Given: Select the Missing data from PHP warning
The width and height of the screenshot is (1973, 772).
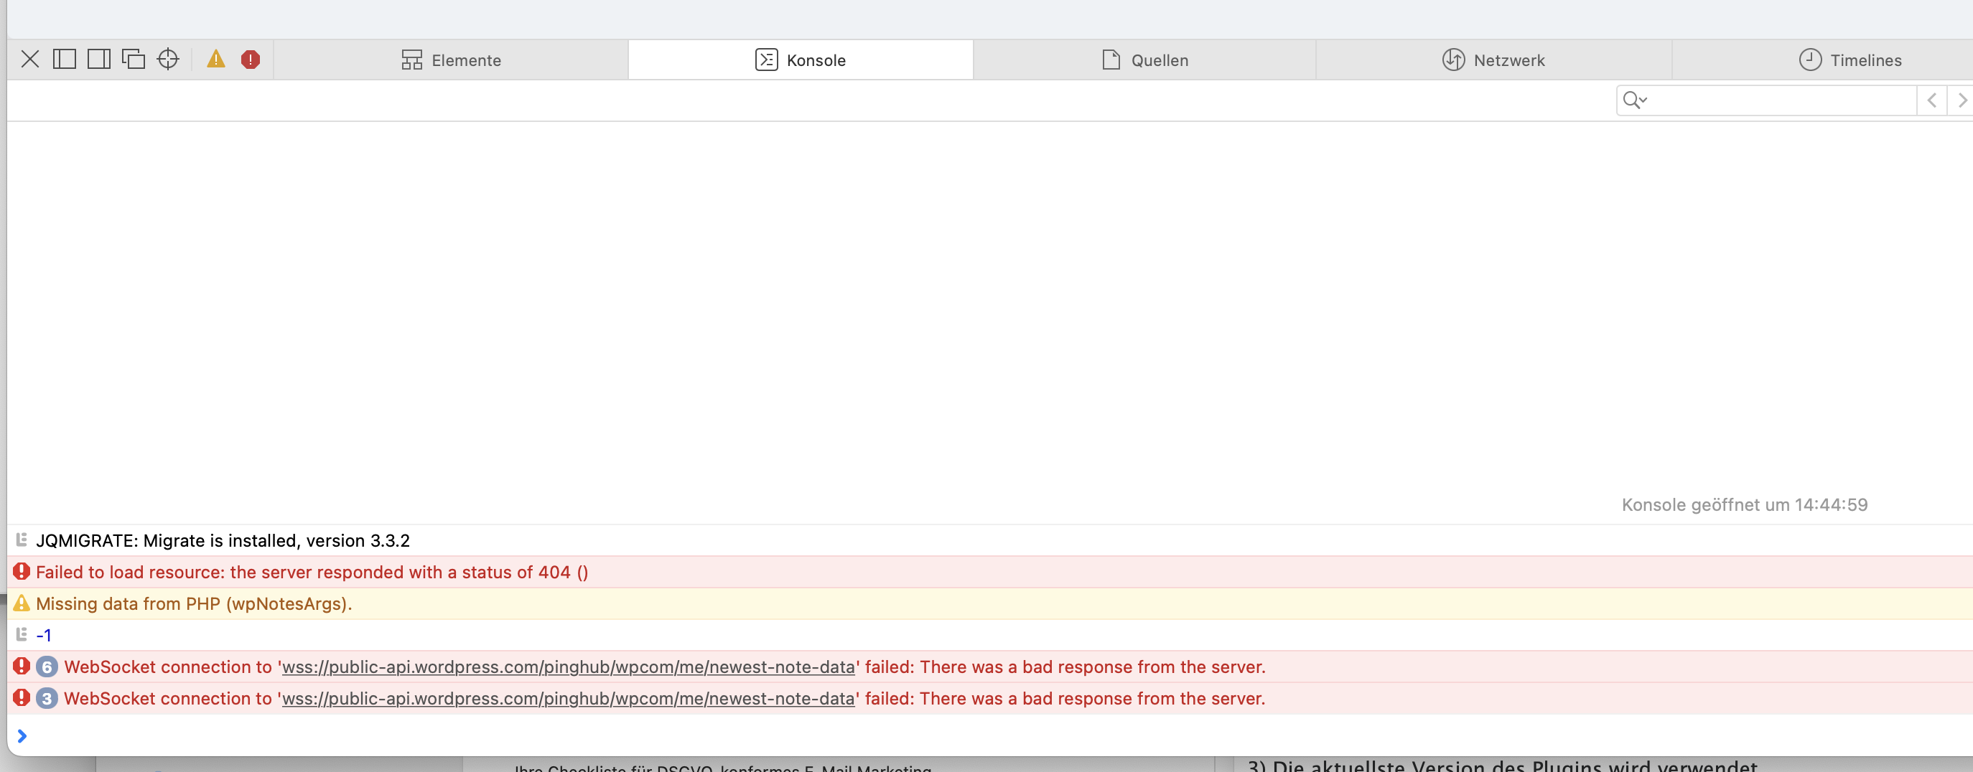Looking at the screenshot, I should click(x=194, y=603).
